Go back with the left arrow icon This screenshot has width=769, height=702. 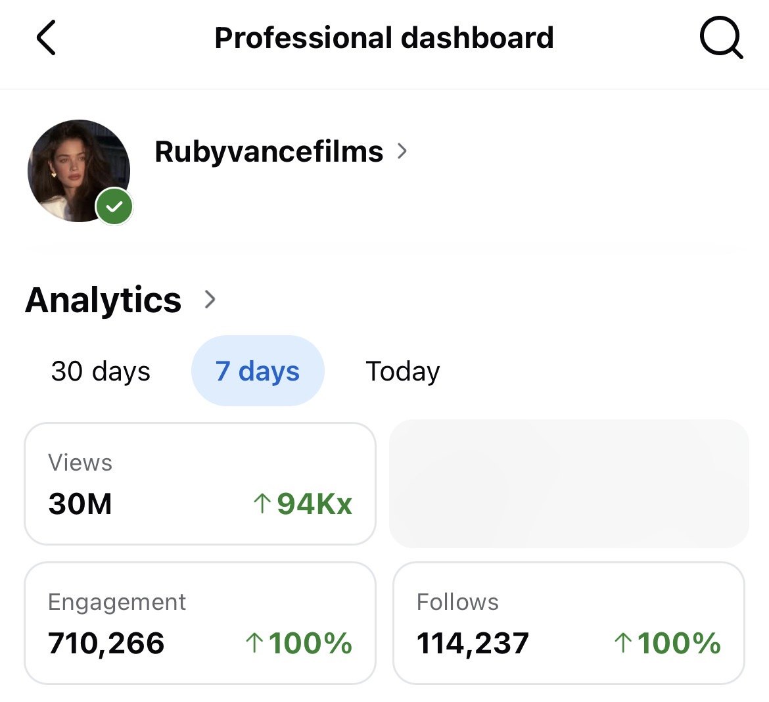pos(46,37)
